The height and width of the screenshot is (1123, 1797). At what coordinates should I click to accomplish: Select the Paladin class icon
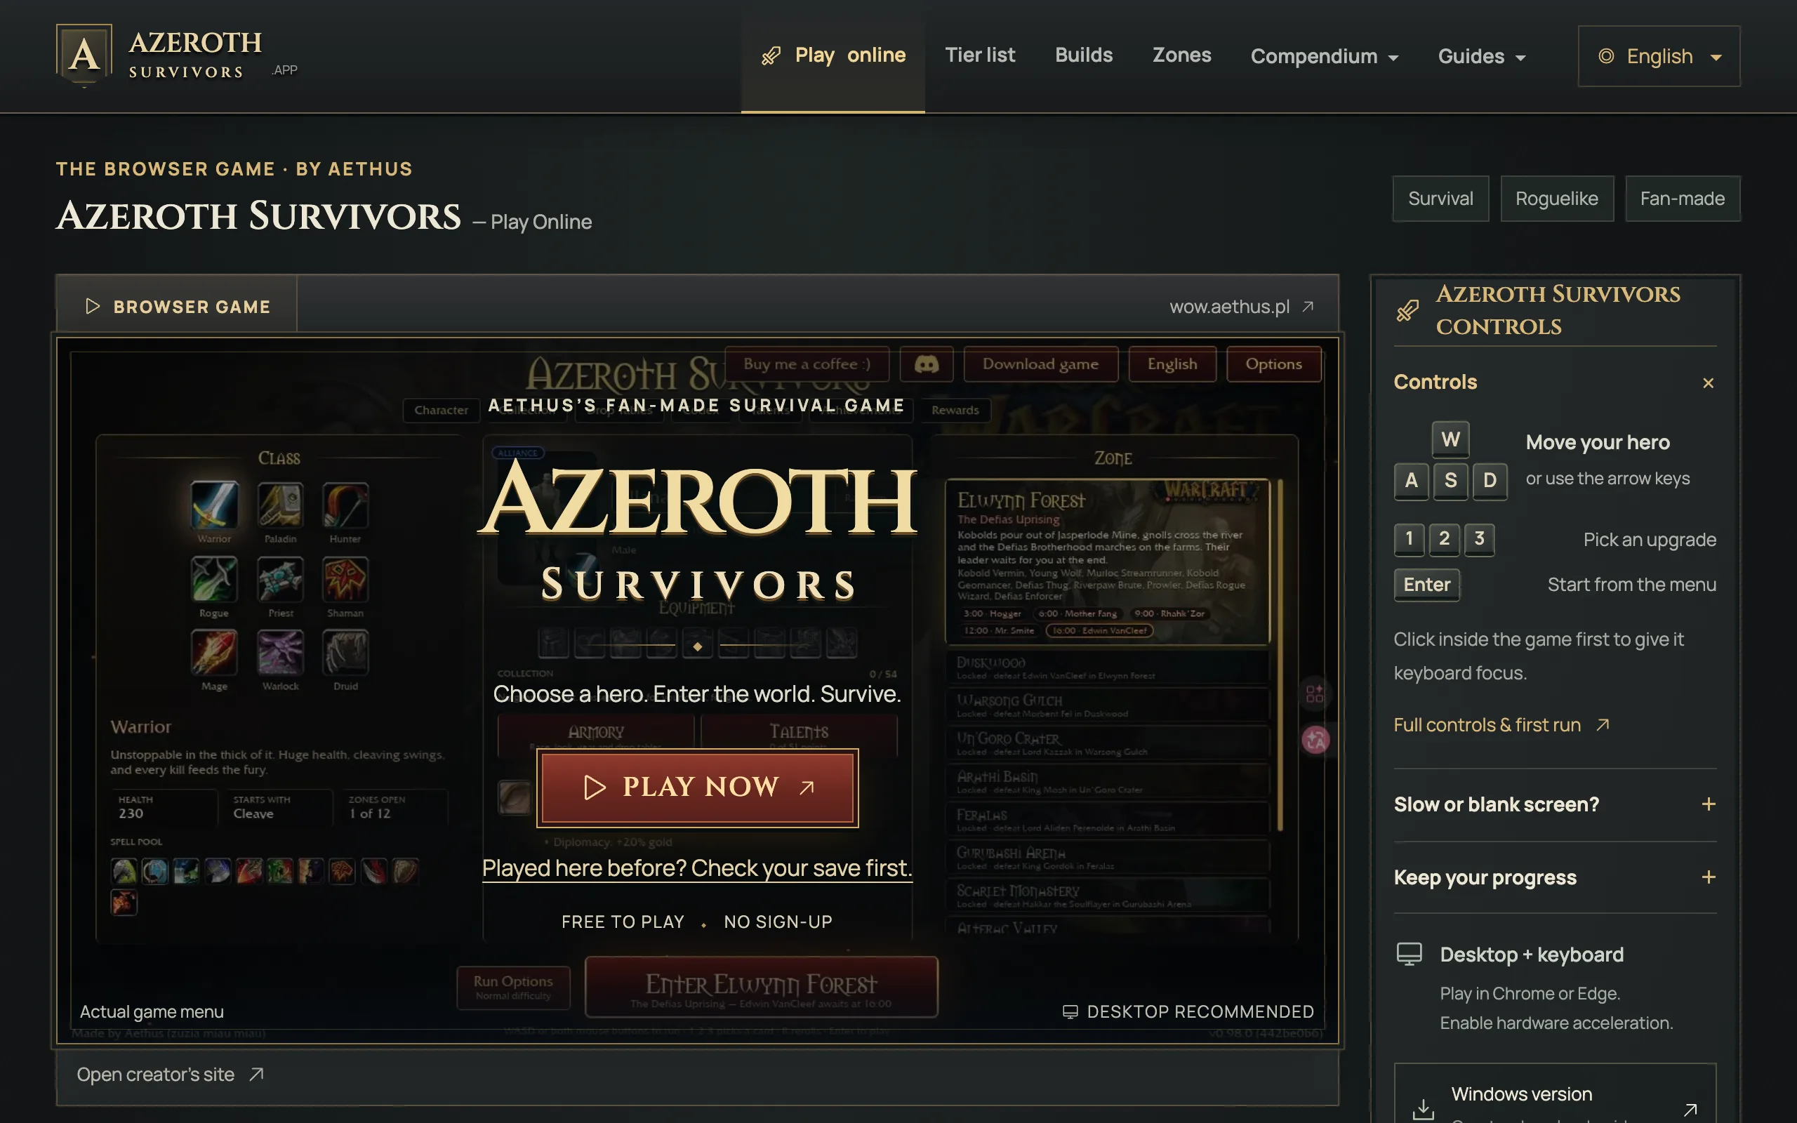click(x=281, y=505)
